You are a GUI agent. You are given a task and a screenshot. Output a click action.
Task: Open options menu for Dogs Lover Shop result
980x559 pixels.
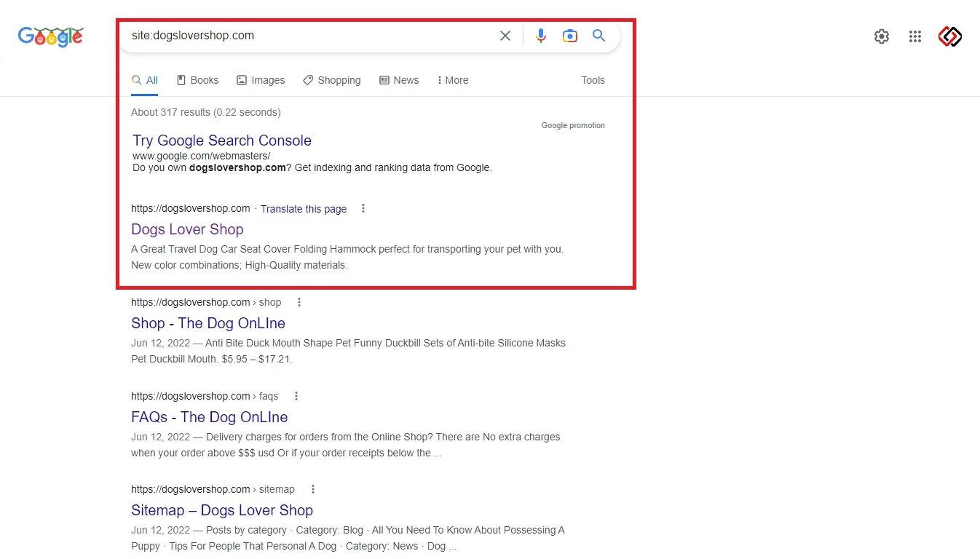pos(363,209)
